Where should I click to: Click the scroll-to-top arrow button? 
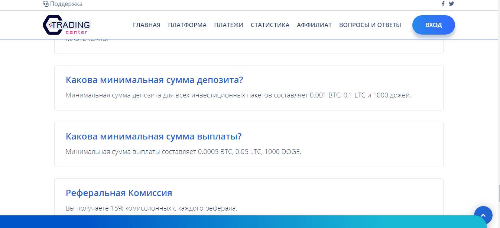click(x=483, y=215)
